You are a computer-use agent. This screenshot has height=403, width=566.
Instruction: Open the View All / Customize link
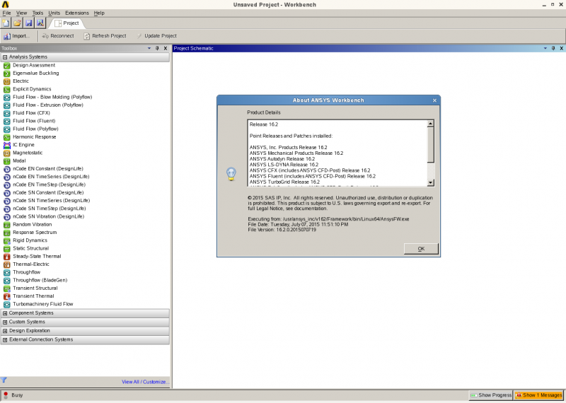point(145,382)
